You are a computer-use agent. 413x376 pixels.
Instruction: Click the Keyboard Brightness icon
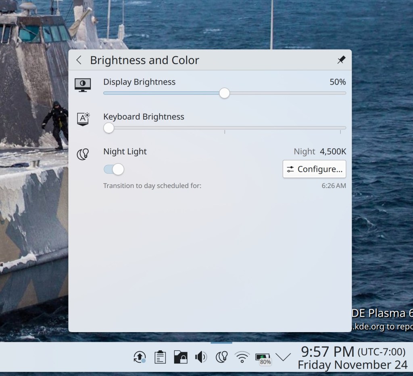[x=83, y=119]
